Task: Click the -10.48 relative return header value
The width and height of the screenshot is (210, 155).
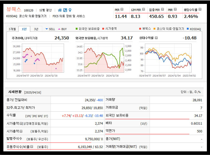Action: click(190, 38)
